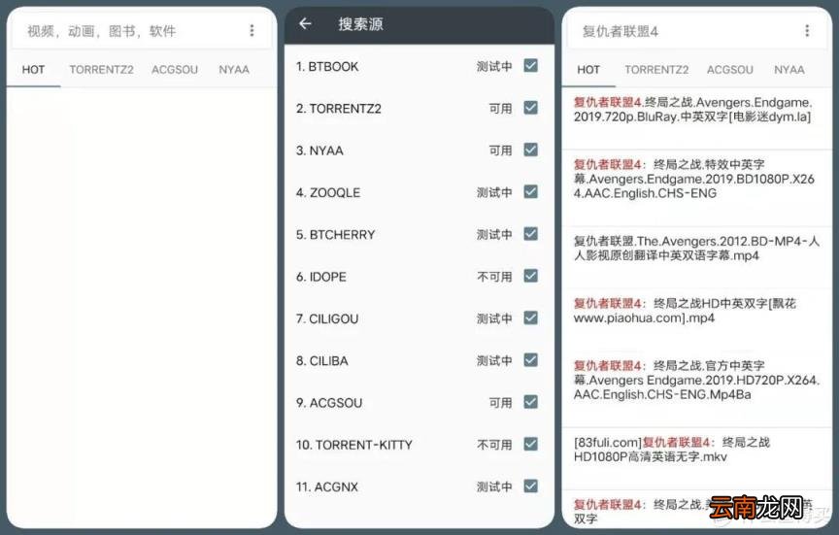
Task: Click 测试中 status beside ZOOQLE
Action: click(494, 192)
